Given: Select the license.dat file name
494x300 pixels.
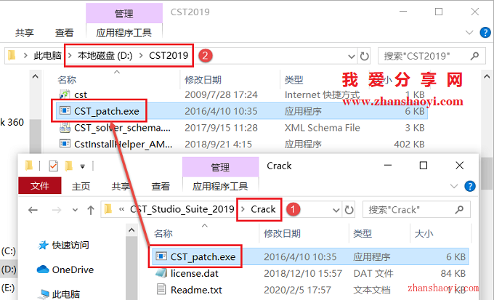Looking at the screenshot, I should (195, 273).
